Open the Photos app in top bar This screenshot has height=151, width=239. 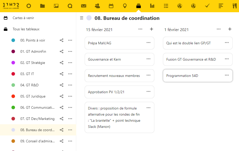[x=56, y=6]
